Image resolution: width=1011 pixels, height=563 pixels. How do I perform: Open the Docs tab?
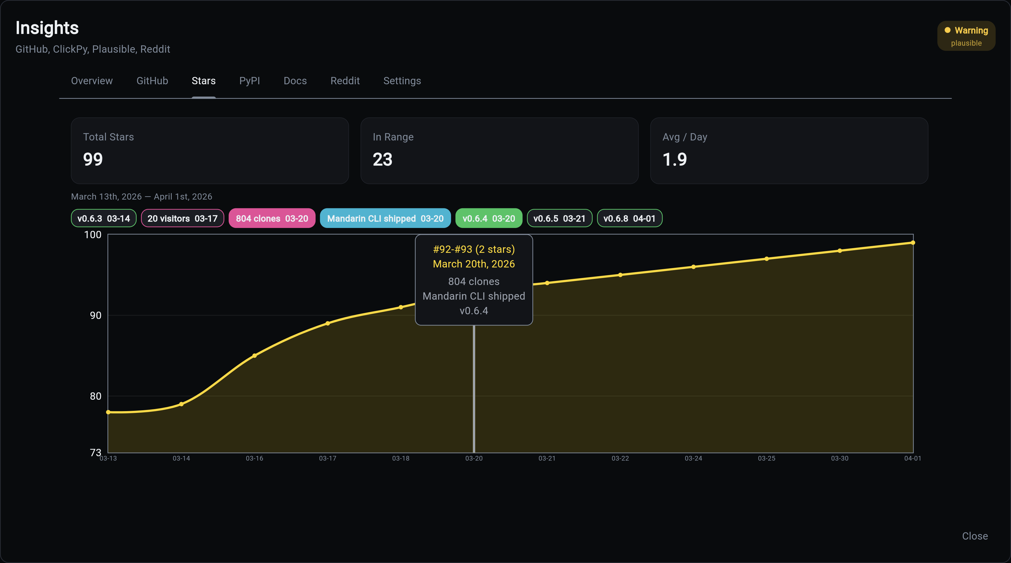(295, 81)
